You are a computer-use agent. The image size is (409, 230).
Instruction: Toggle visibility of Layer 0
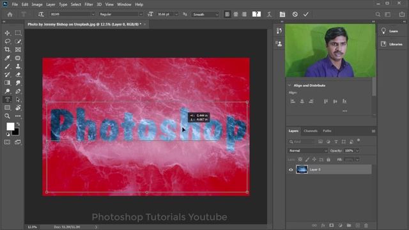pyautogui.click(x=291, y=170)
